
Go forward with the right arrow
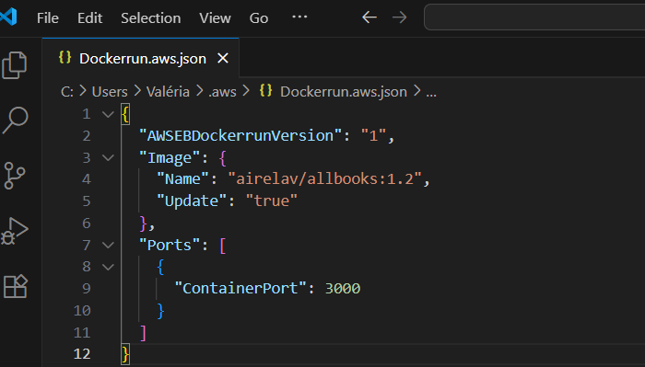(399, 17)
